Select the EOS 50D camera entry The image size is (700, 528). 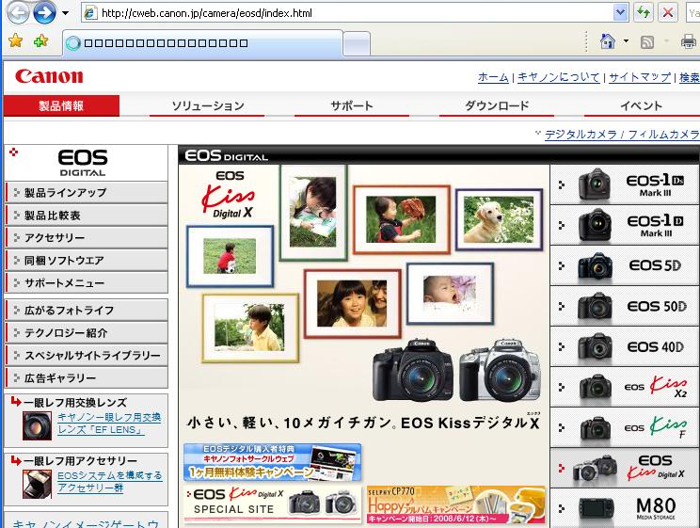(625, 306)
